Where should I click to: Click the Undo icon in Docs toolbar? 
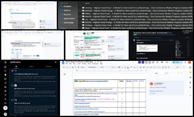(67, 67)
